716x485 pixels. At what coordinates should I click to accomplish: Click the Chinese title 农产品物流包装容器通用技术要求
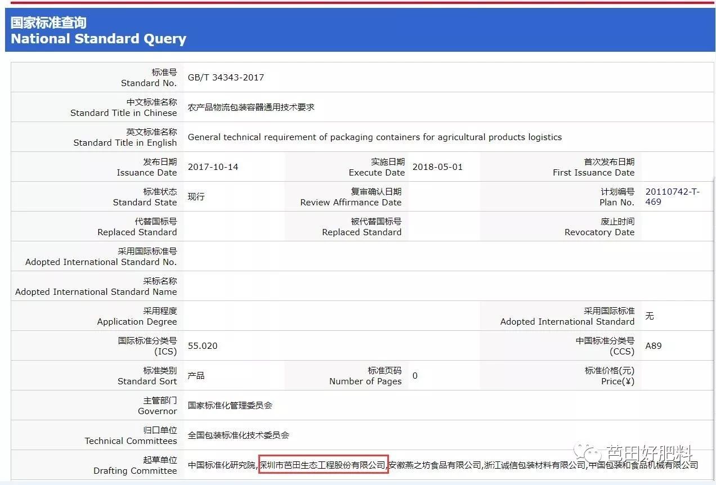tap(251, 107)
